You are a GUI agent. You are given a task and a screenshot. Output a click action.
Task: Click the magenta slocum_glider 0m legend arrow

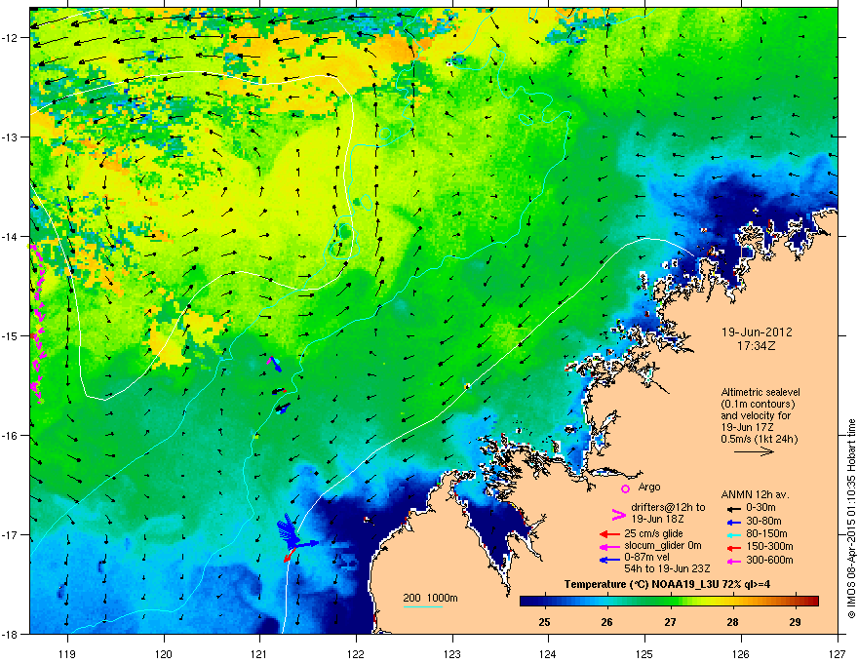point(609,546)
